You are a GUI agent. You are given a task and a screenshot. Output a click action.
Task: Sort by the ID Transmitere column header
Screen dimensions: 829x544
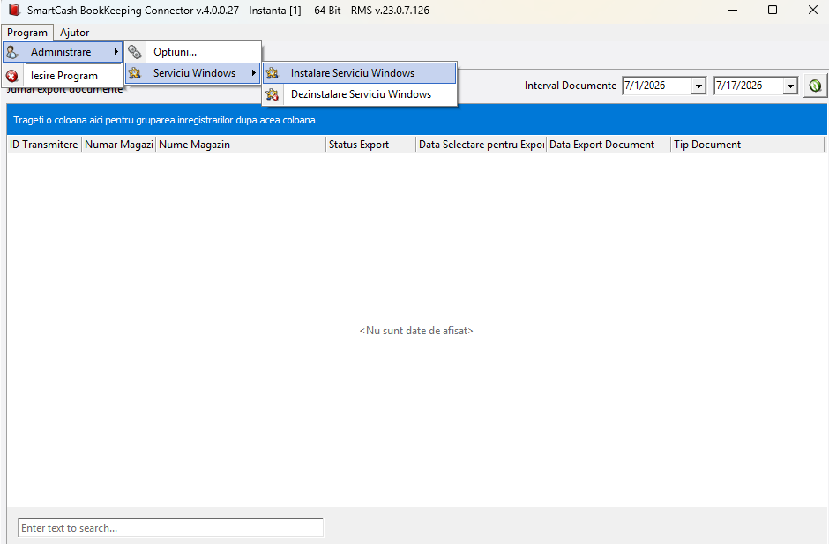(x=44, y=145)
